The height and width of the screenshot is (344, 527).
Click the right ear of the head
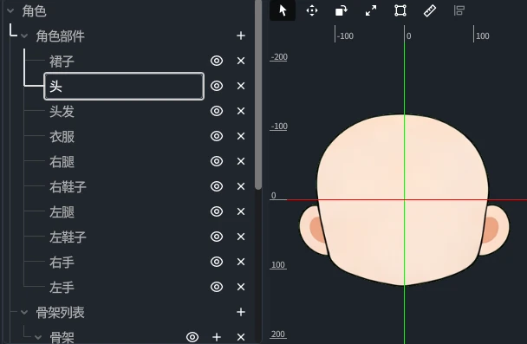point(494,230)
